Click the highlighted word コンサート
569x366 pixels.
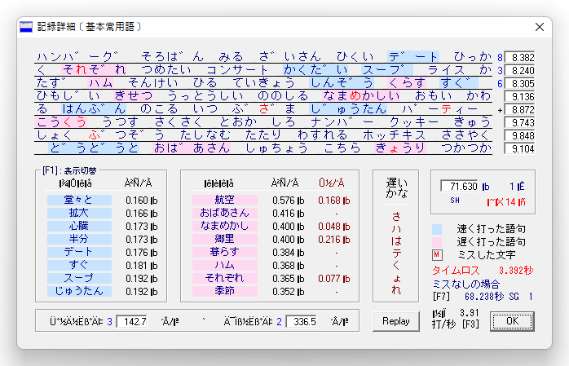(x=237, y=69)
